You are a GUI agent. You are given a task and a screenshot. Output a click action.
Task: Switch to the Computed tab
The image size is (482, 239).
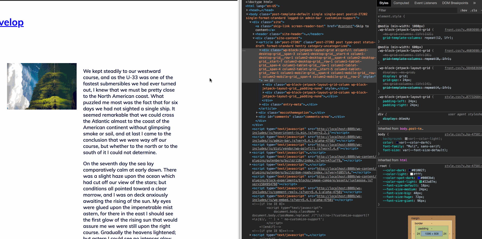point(401,3)
